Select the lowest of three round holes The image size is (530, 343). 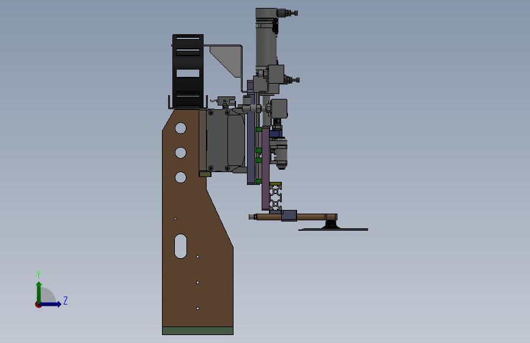point(180,177)
